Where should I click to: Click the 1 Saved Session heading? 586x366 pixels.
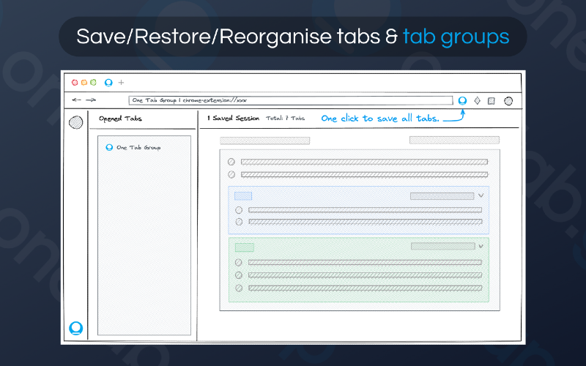(x=233, y=118)
